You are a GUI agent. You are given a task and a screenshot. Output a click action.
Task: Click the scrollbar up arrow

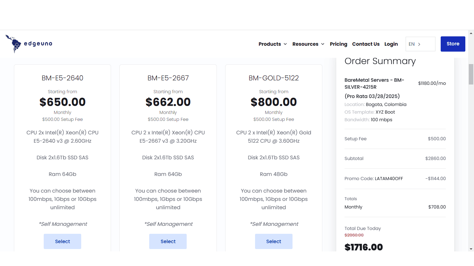(471, 33)
